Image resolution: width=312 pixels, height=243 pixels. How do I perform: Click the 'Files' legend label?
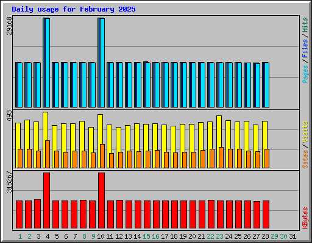click(305, 49)
